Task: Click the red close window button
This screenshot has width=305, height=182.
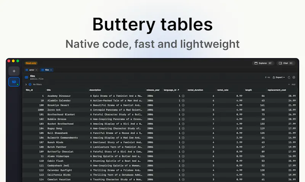Action: coord(9,61)
